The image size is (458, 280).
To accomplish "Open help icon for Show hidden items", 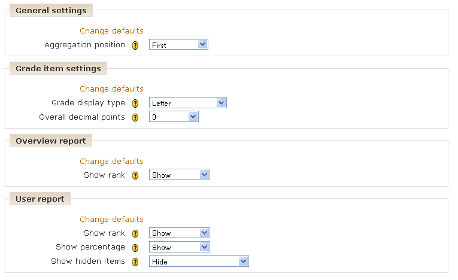I will click(135, 262).
